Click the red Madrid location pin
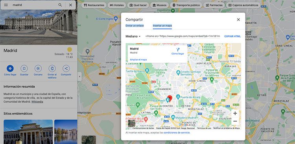The image size is (295, 144). pyautogui.click(x=170, y=98)
